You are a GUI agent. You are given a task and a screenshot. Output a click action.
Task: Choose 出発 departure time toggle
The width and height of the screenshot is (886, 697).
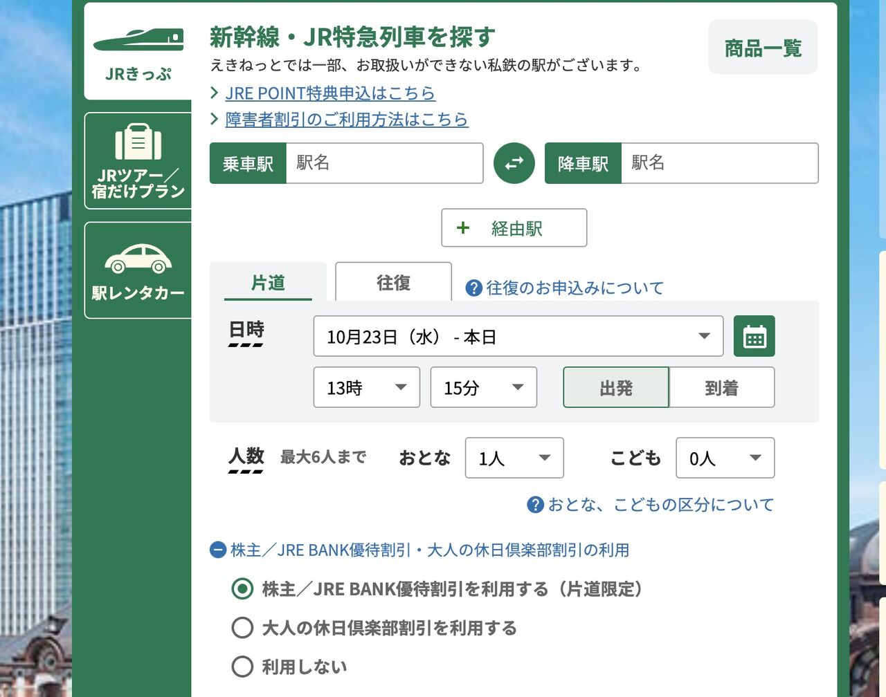pyautogui.click(x=616, y=388)
